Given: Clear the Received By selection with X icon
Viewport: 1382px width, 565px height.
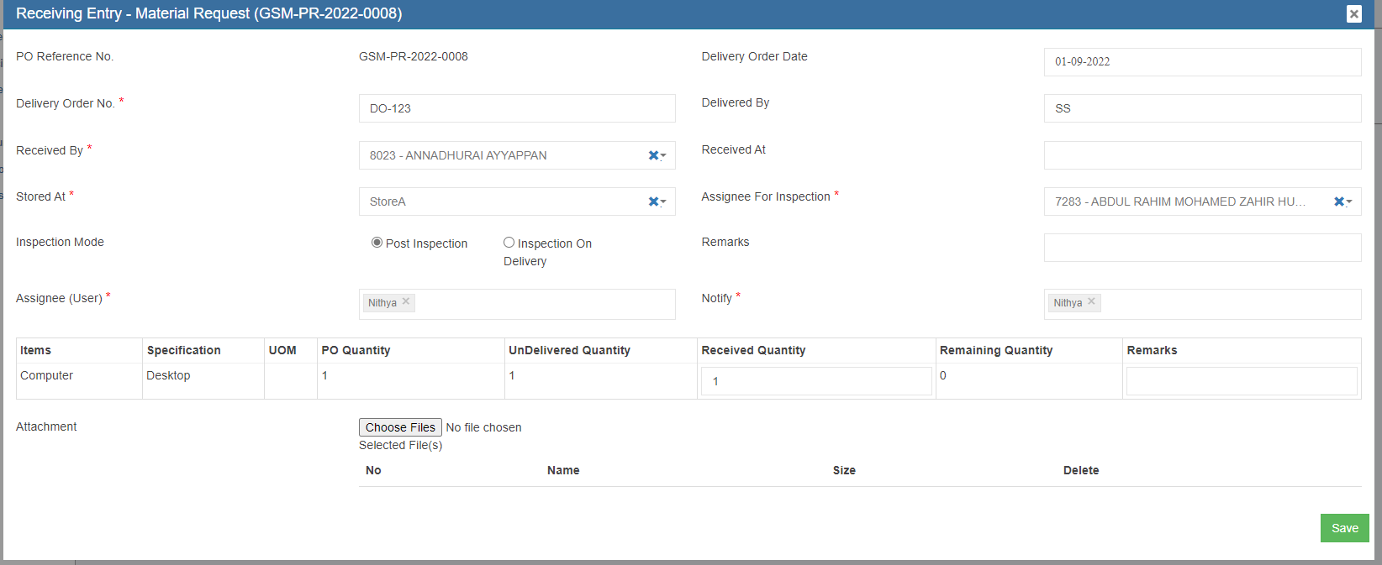Looking at the screenshot, I should tap(653, 155).
